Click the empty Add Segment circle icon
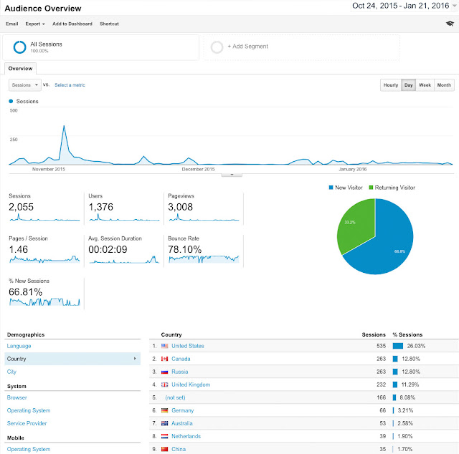The height and width of the screenshot is (454, 459). (217, 47)
